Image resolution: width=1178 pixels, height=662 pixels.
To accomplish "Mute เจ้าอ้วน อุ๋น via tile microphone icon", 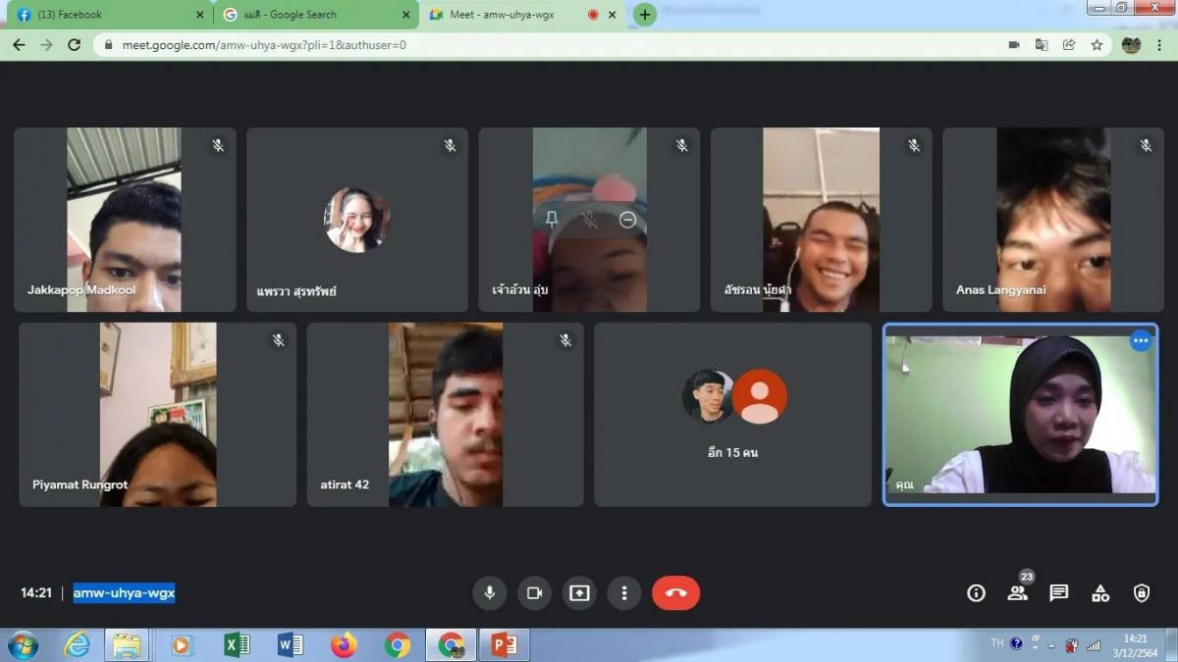I will click(589, 220).
